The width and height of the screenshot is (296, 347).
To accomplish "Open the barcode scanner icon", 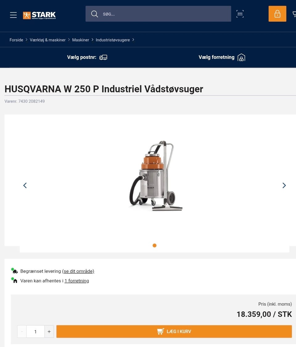I will click(x=240, y=14).
